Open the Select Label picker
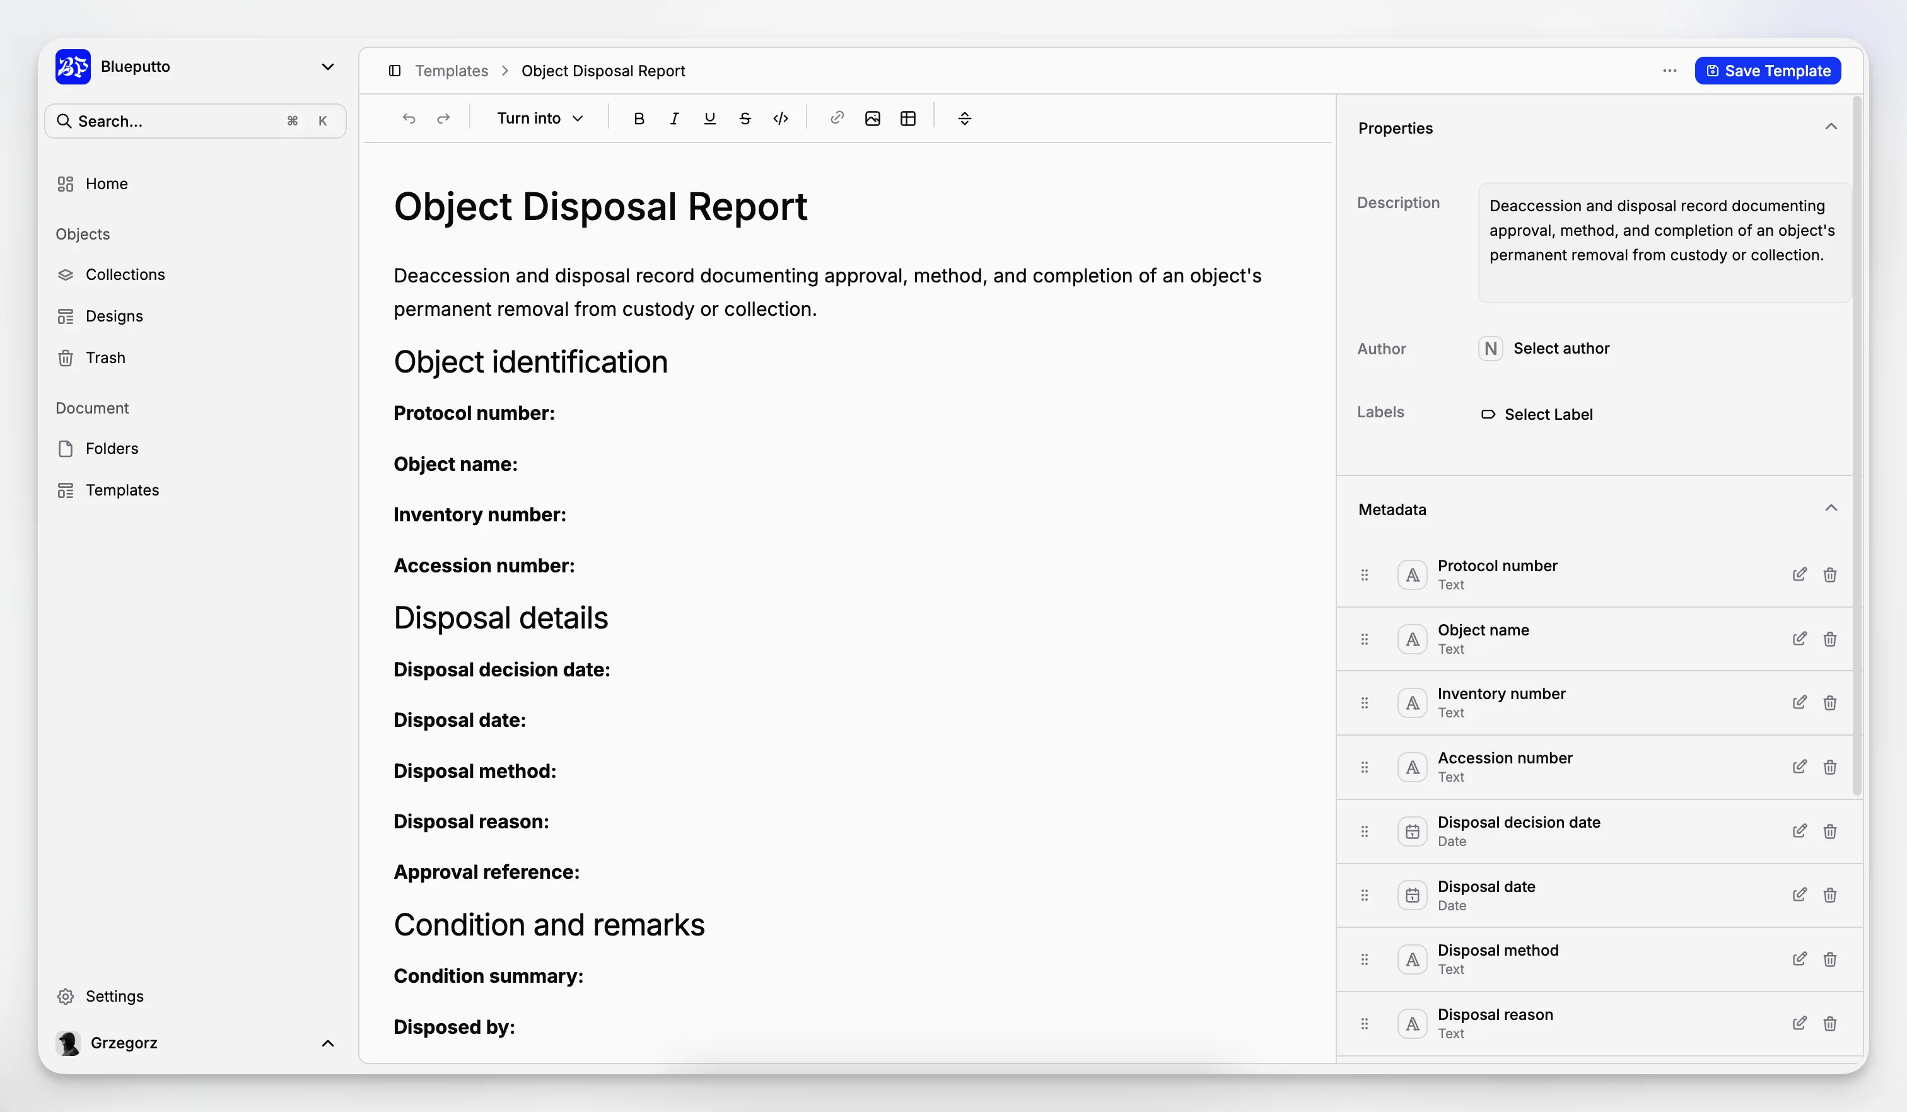This screenshot has height=1112, width=1907. pyautogui.click(x=1536, y=415)
